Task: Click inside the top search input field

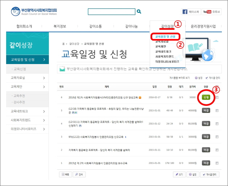Action: (111, 12)
